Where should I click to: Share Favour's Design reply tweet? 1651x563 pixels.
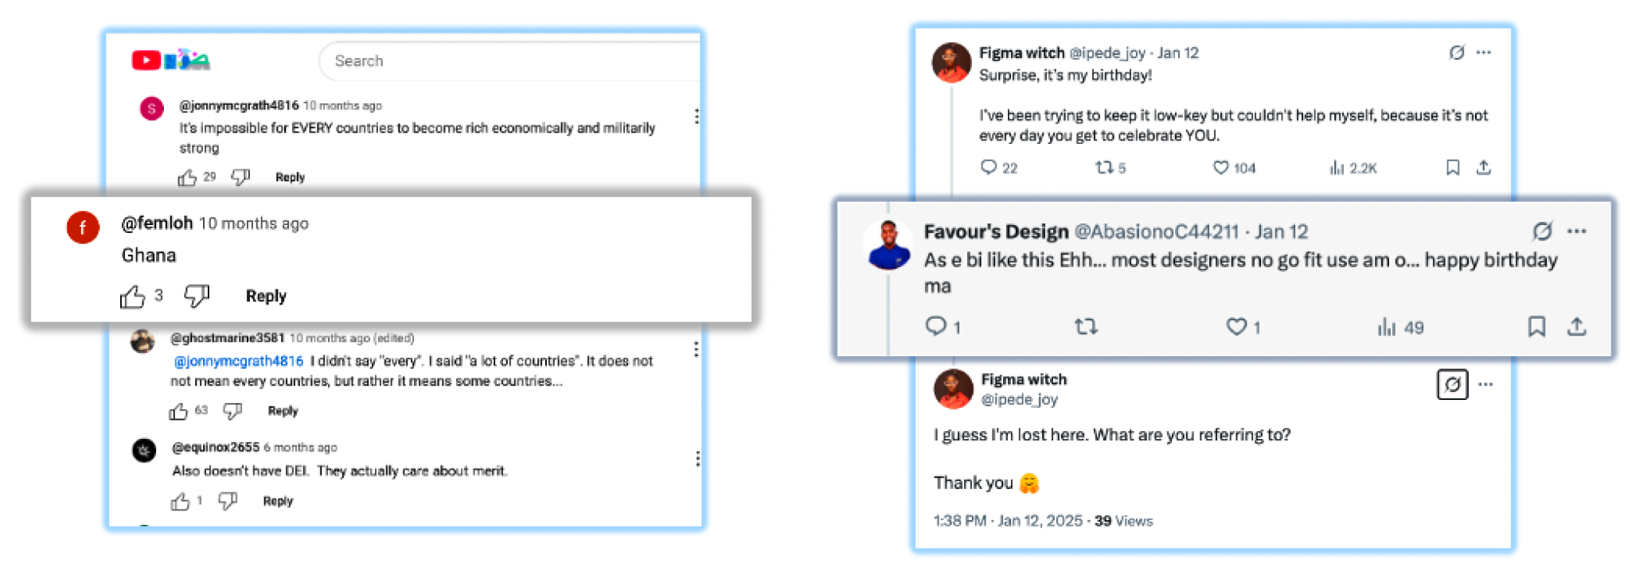click(x=1576, y=327)
